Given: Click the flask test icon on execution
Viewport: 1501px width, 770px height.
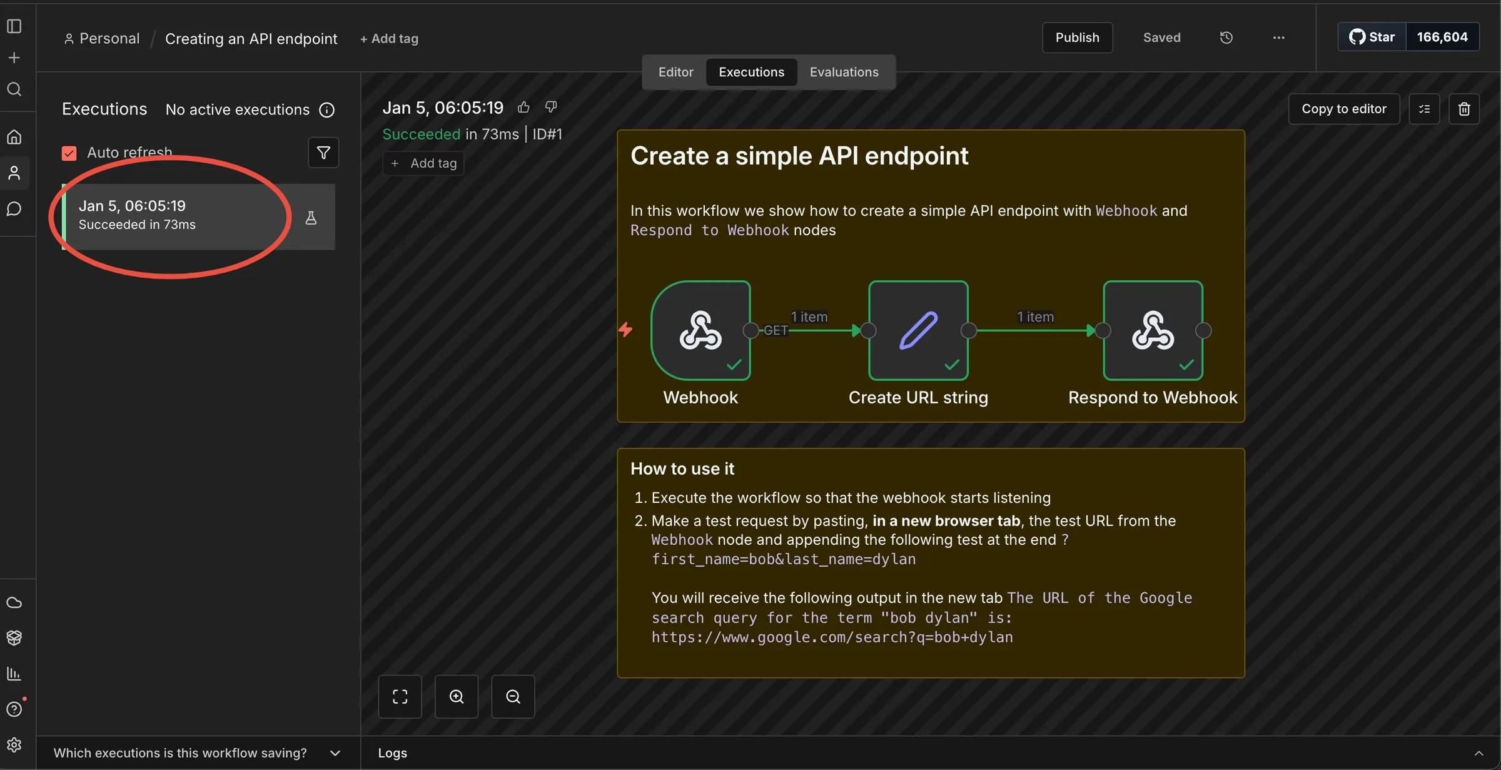Looking at the screenshot, I should [x=311, y=218].
